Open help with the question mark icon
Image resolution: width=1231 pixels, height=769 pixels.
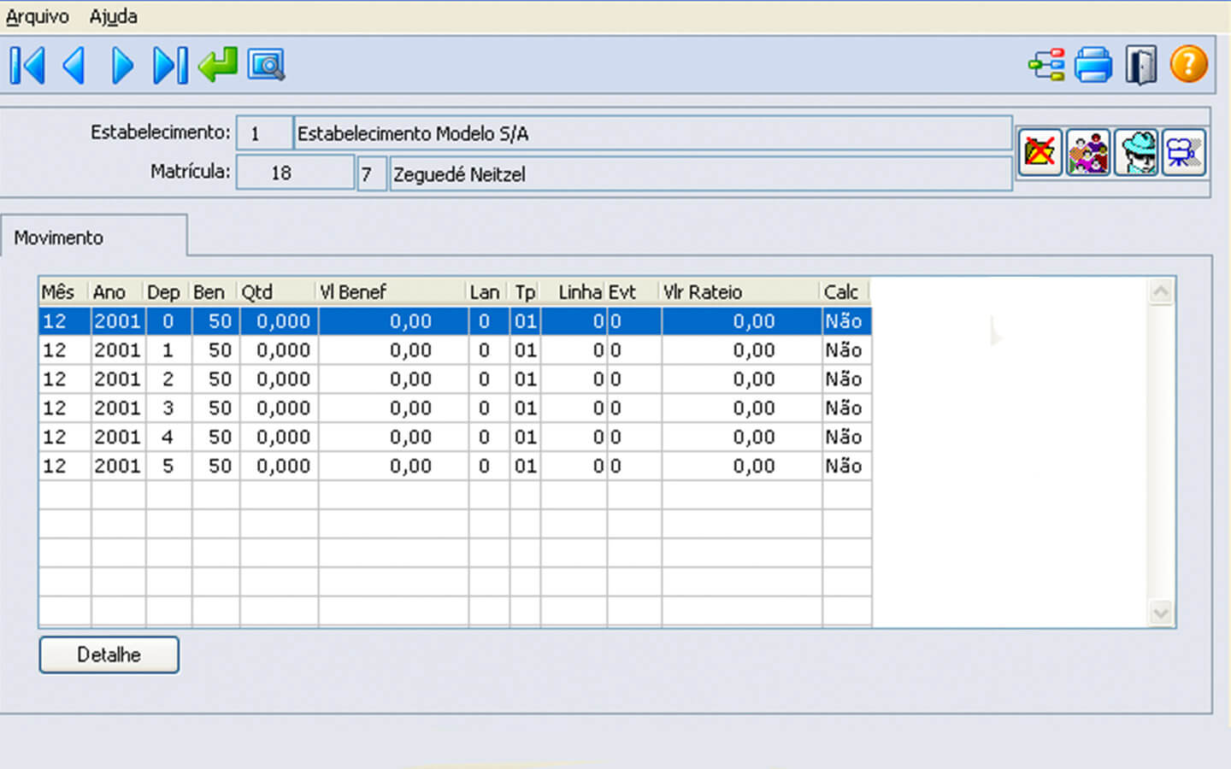(x=1188, y=65)
